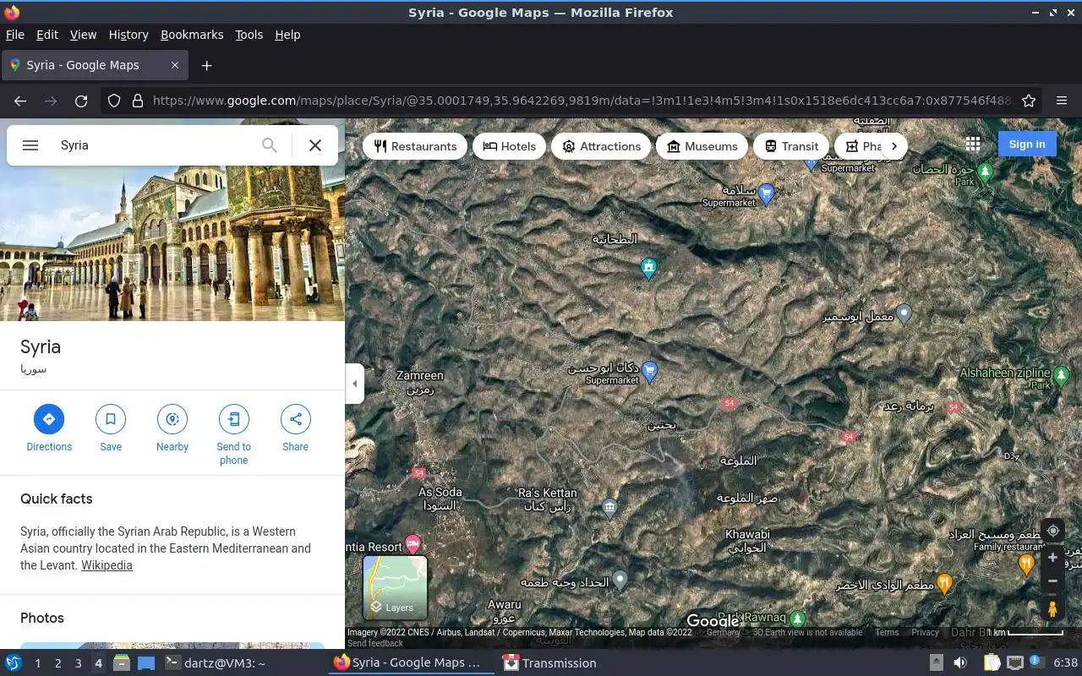The width and height of the screenshot is (1082, 676).
Task: Collapse the side panel with the arrow
Action: click(354, 384)
